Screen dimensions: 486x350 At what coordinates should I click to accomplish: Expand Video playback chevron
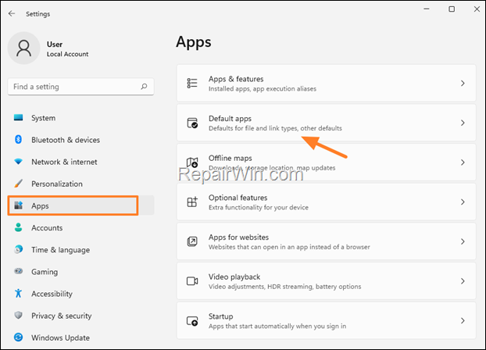pos(463,281)
